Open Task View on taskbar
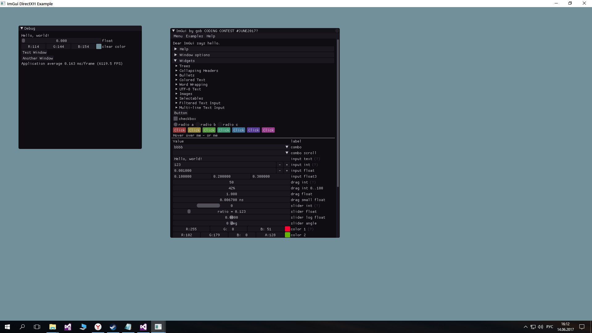This screenshot has height=333, width=592. [x=37, y=327]
